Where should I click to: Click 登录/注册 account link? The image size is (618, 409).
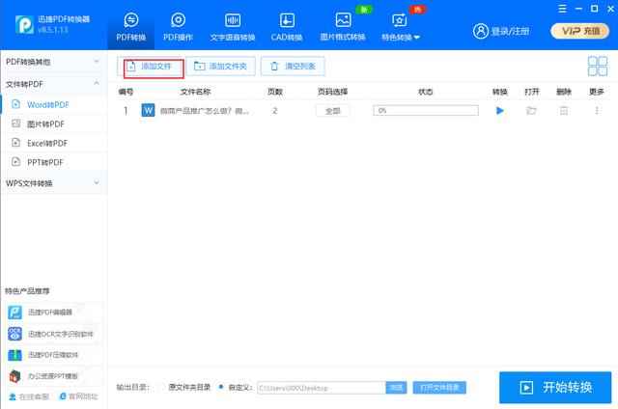[501, 31]
